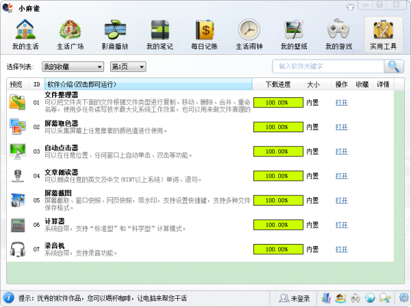
Task: Click 文件整理器 100% progress bar
Action: coord(278,103)
